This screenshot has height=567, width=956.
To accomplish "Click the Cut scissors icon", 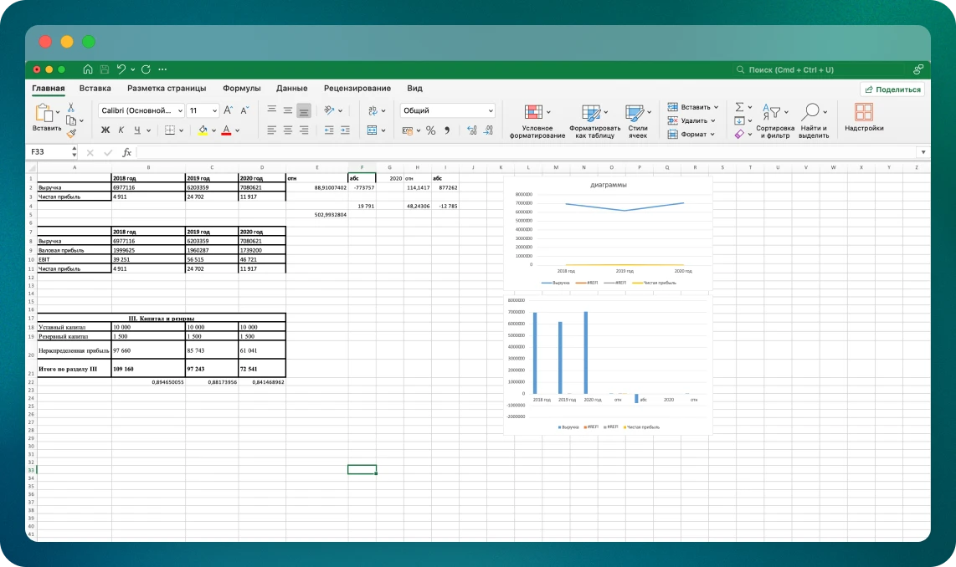I will tap(71, 107).
